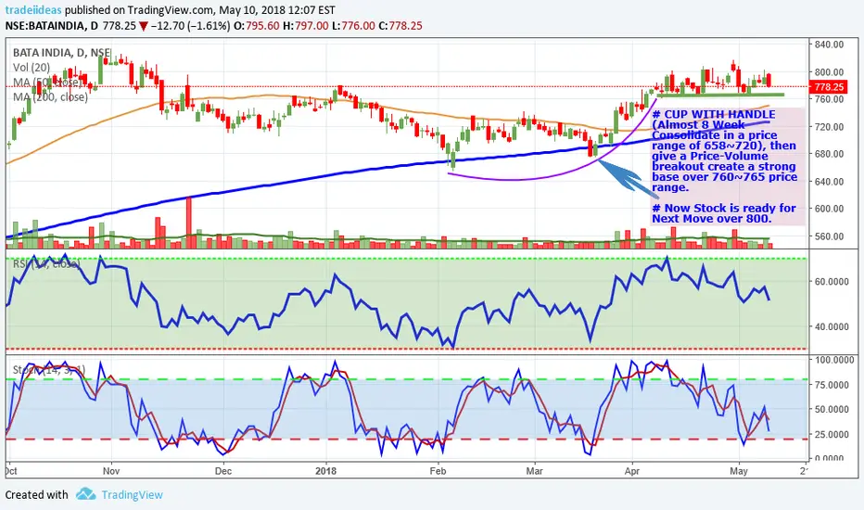The width and height of the screenshot is (864, 510).
Task: Click the TradingView cloud logo icon
Action: (x=86, y=493)
